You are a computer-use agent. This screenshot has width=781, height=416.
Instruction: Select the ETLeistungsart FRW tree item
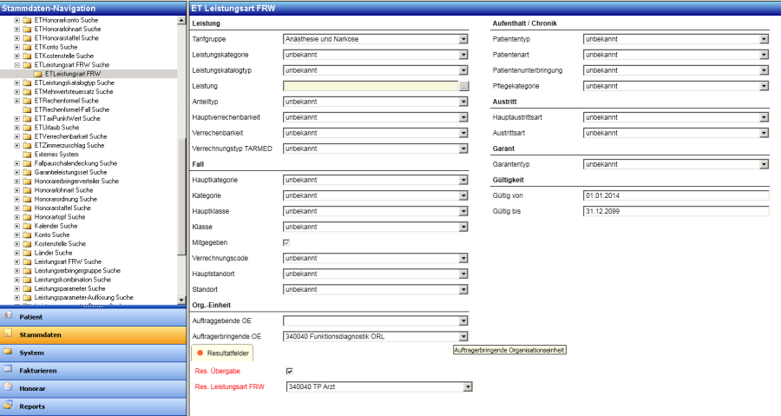(73, 74)
